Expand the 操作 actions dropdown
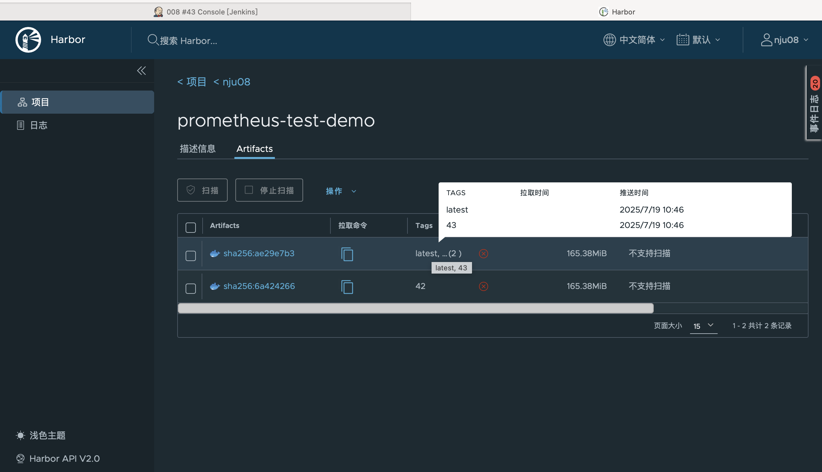Image resolution: width=822 pixels, height=472 pixels. [341, 191]
